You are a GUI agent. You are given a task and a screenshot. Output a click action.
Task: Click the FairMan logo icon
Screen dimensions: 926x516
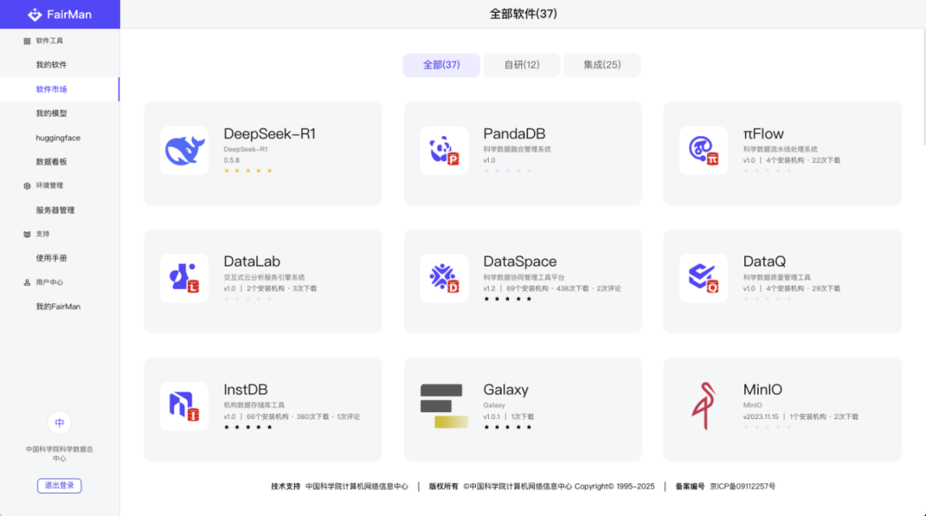click(35, 15)
